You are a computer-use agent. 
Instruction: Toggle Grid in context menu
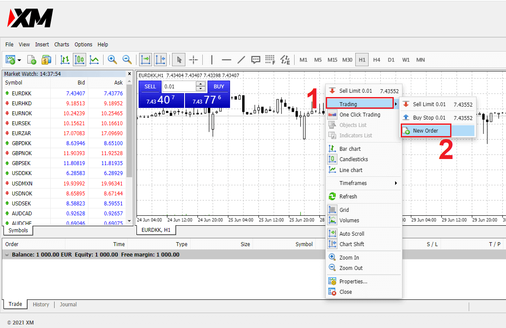click(x=364, y=210)
